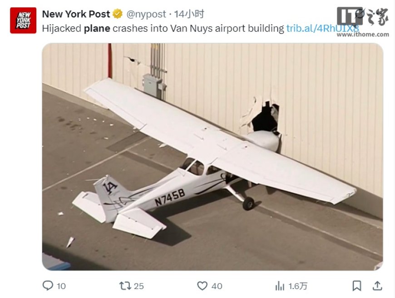Follow the trib.al article link
The image size is (395, 298).
tap(322, 28)
